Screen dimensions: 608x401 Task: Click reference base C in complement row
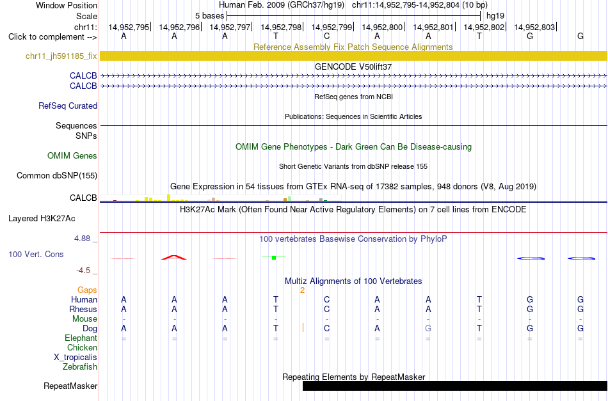[x=326, y=36]
